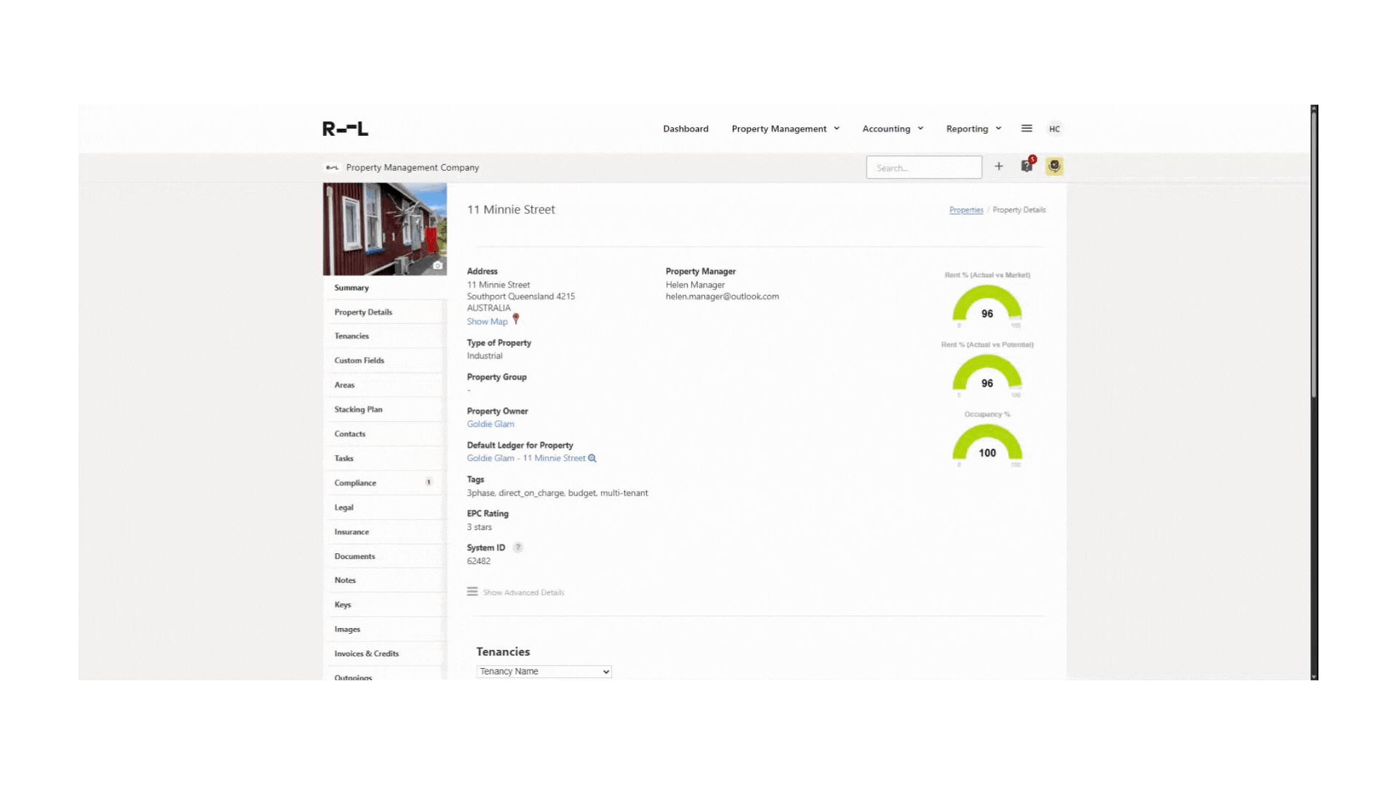This screenshot has width=1397, height=785.
Task: Click Show Advanced Details to reveal more fields
Action: point(522,592)
